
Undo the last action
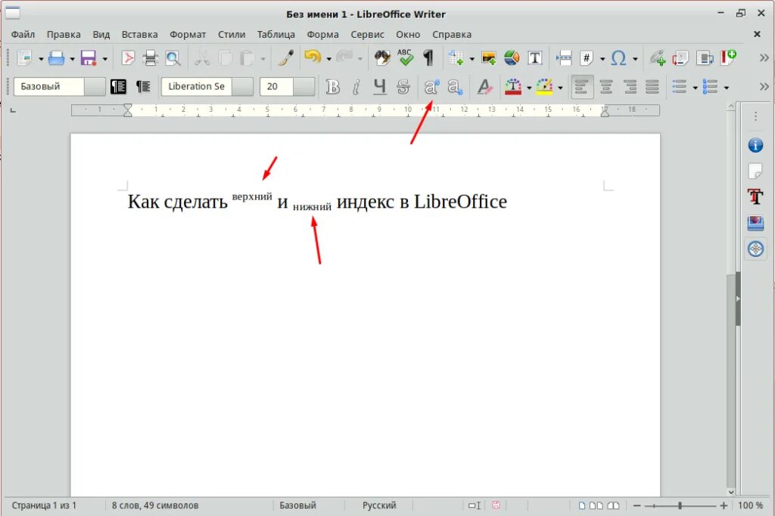tap(313, 58)
